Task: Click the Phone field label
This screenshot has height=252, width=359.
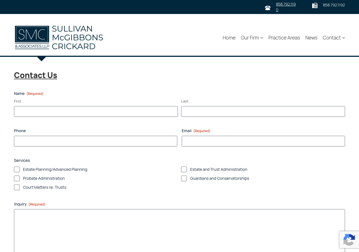Action: coord(20,131)
